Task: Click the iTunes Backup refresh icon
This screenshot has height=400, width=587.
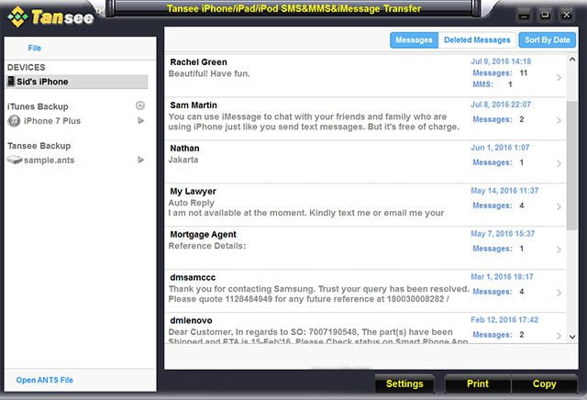Action: pos(140,106)
